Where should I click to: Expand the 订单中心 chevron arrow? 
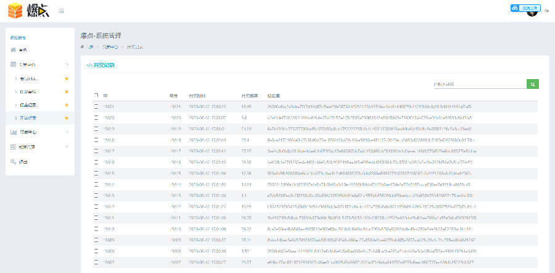point(67,132)
